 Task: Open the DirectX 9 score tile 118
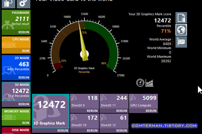click(85, 101)
